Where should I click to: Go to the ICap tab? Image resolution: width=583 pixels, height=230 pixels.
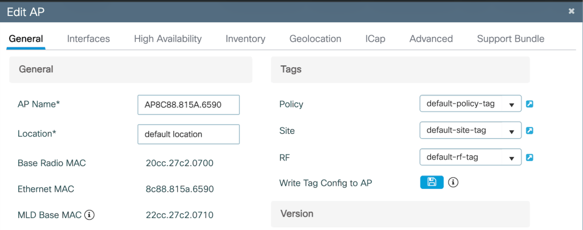375,39
